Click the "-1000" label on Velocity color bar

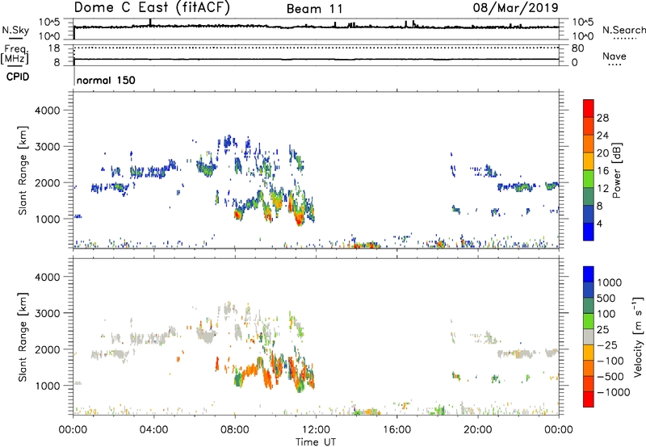(x=613, y=392)
